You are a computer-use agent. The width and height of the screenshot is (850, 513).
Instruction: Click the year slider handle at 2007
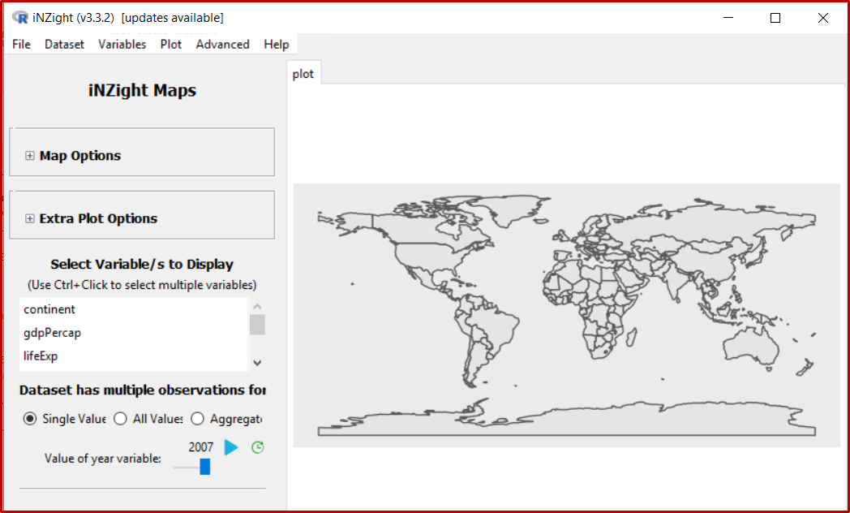(204, 467)
